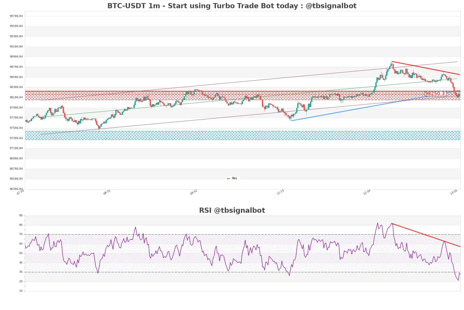Click the 98186.84 price axis label
The width and height of the screenshot is (464, 310).
[16, 98]
